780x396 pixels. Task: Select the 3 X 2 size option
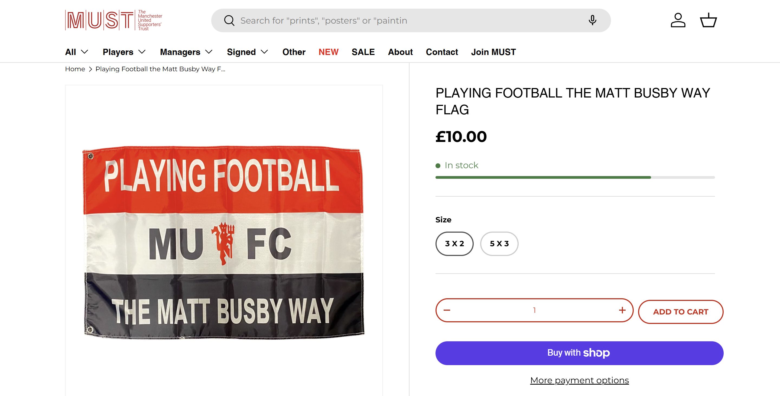(454, 244)
